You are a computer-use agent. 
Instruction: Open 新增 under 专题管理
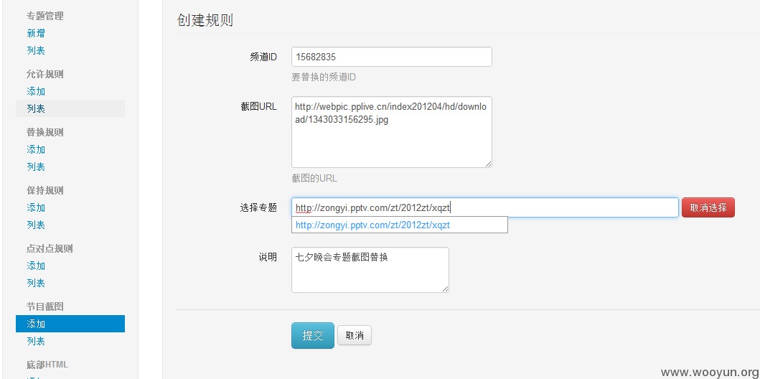[x=36, y=34]
